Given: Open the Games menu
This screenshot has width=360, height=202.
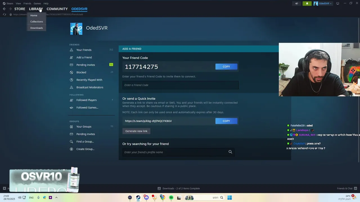Looking at the screenshot, I should point(37,3).
